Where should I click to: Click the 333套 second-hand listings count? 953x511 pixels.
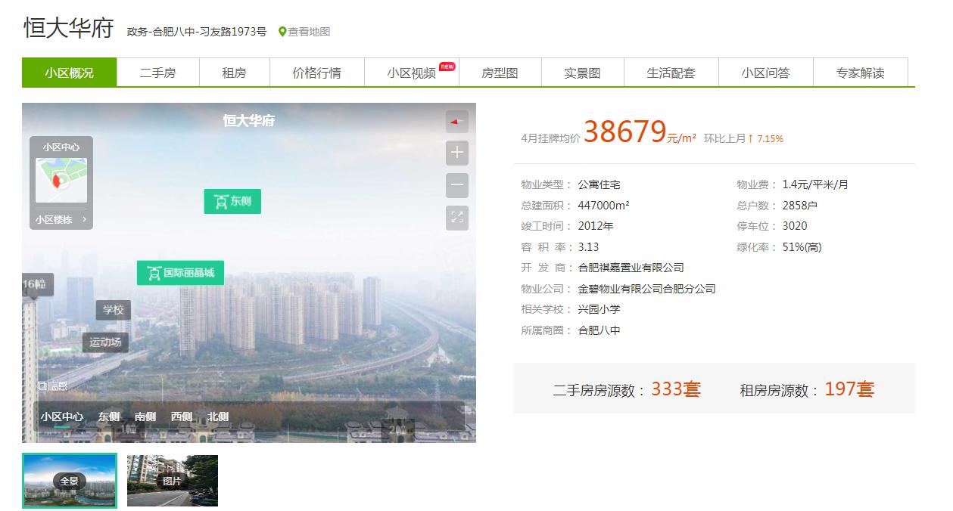[x=674, y=389]
